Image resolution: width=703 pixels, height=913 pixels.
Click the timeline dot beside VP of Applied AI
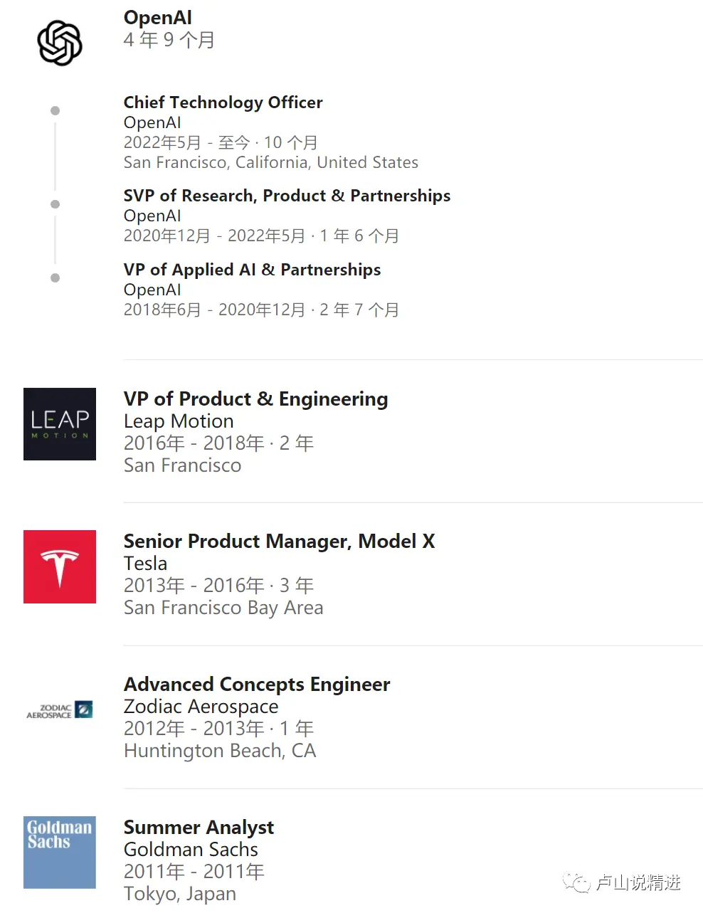pos(55,278)
